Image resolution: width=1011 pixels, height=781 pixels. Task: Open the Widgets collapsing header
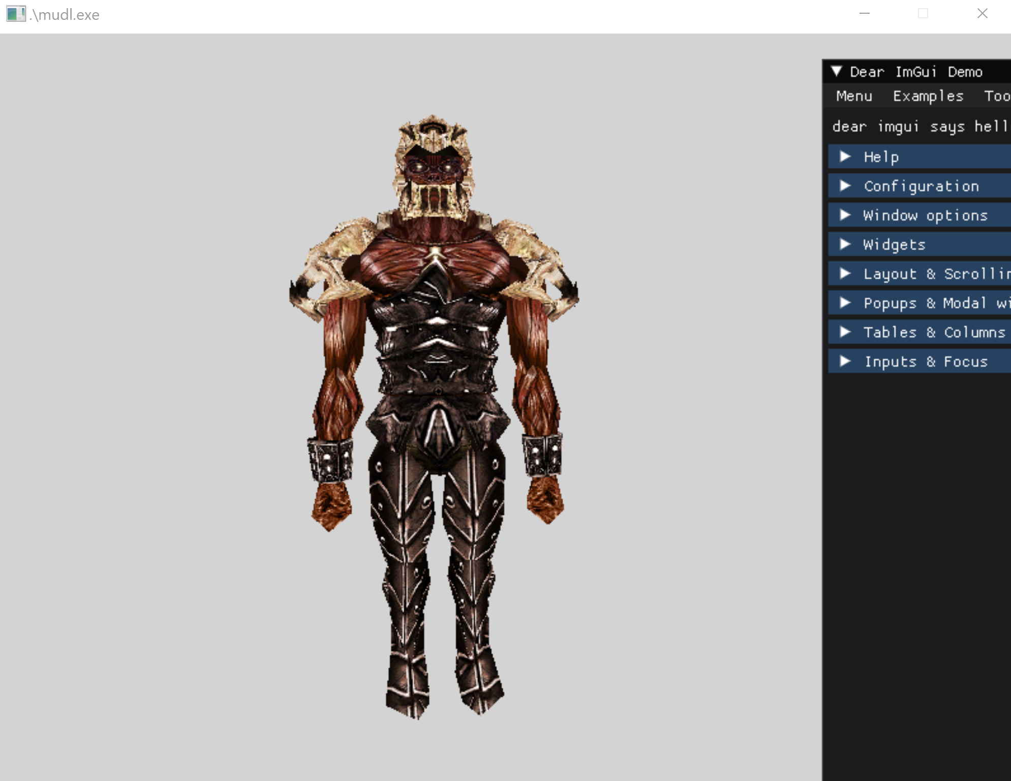click(x=894, y=245)
